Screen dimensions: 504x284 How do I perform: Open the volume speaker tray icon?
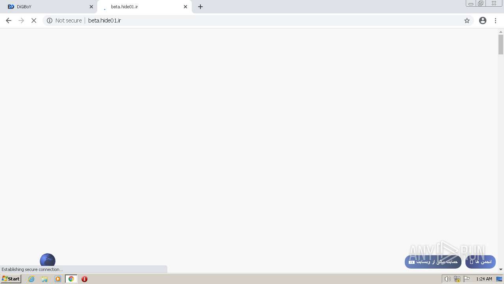(x=447, y=279)
